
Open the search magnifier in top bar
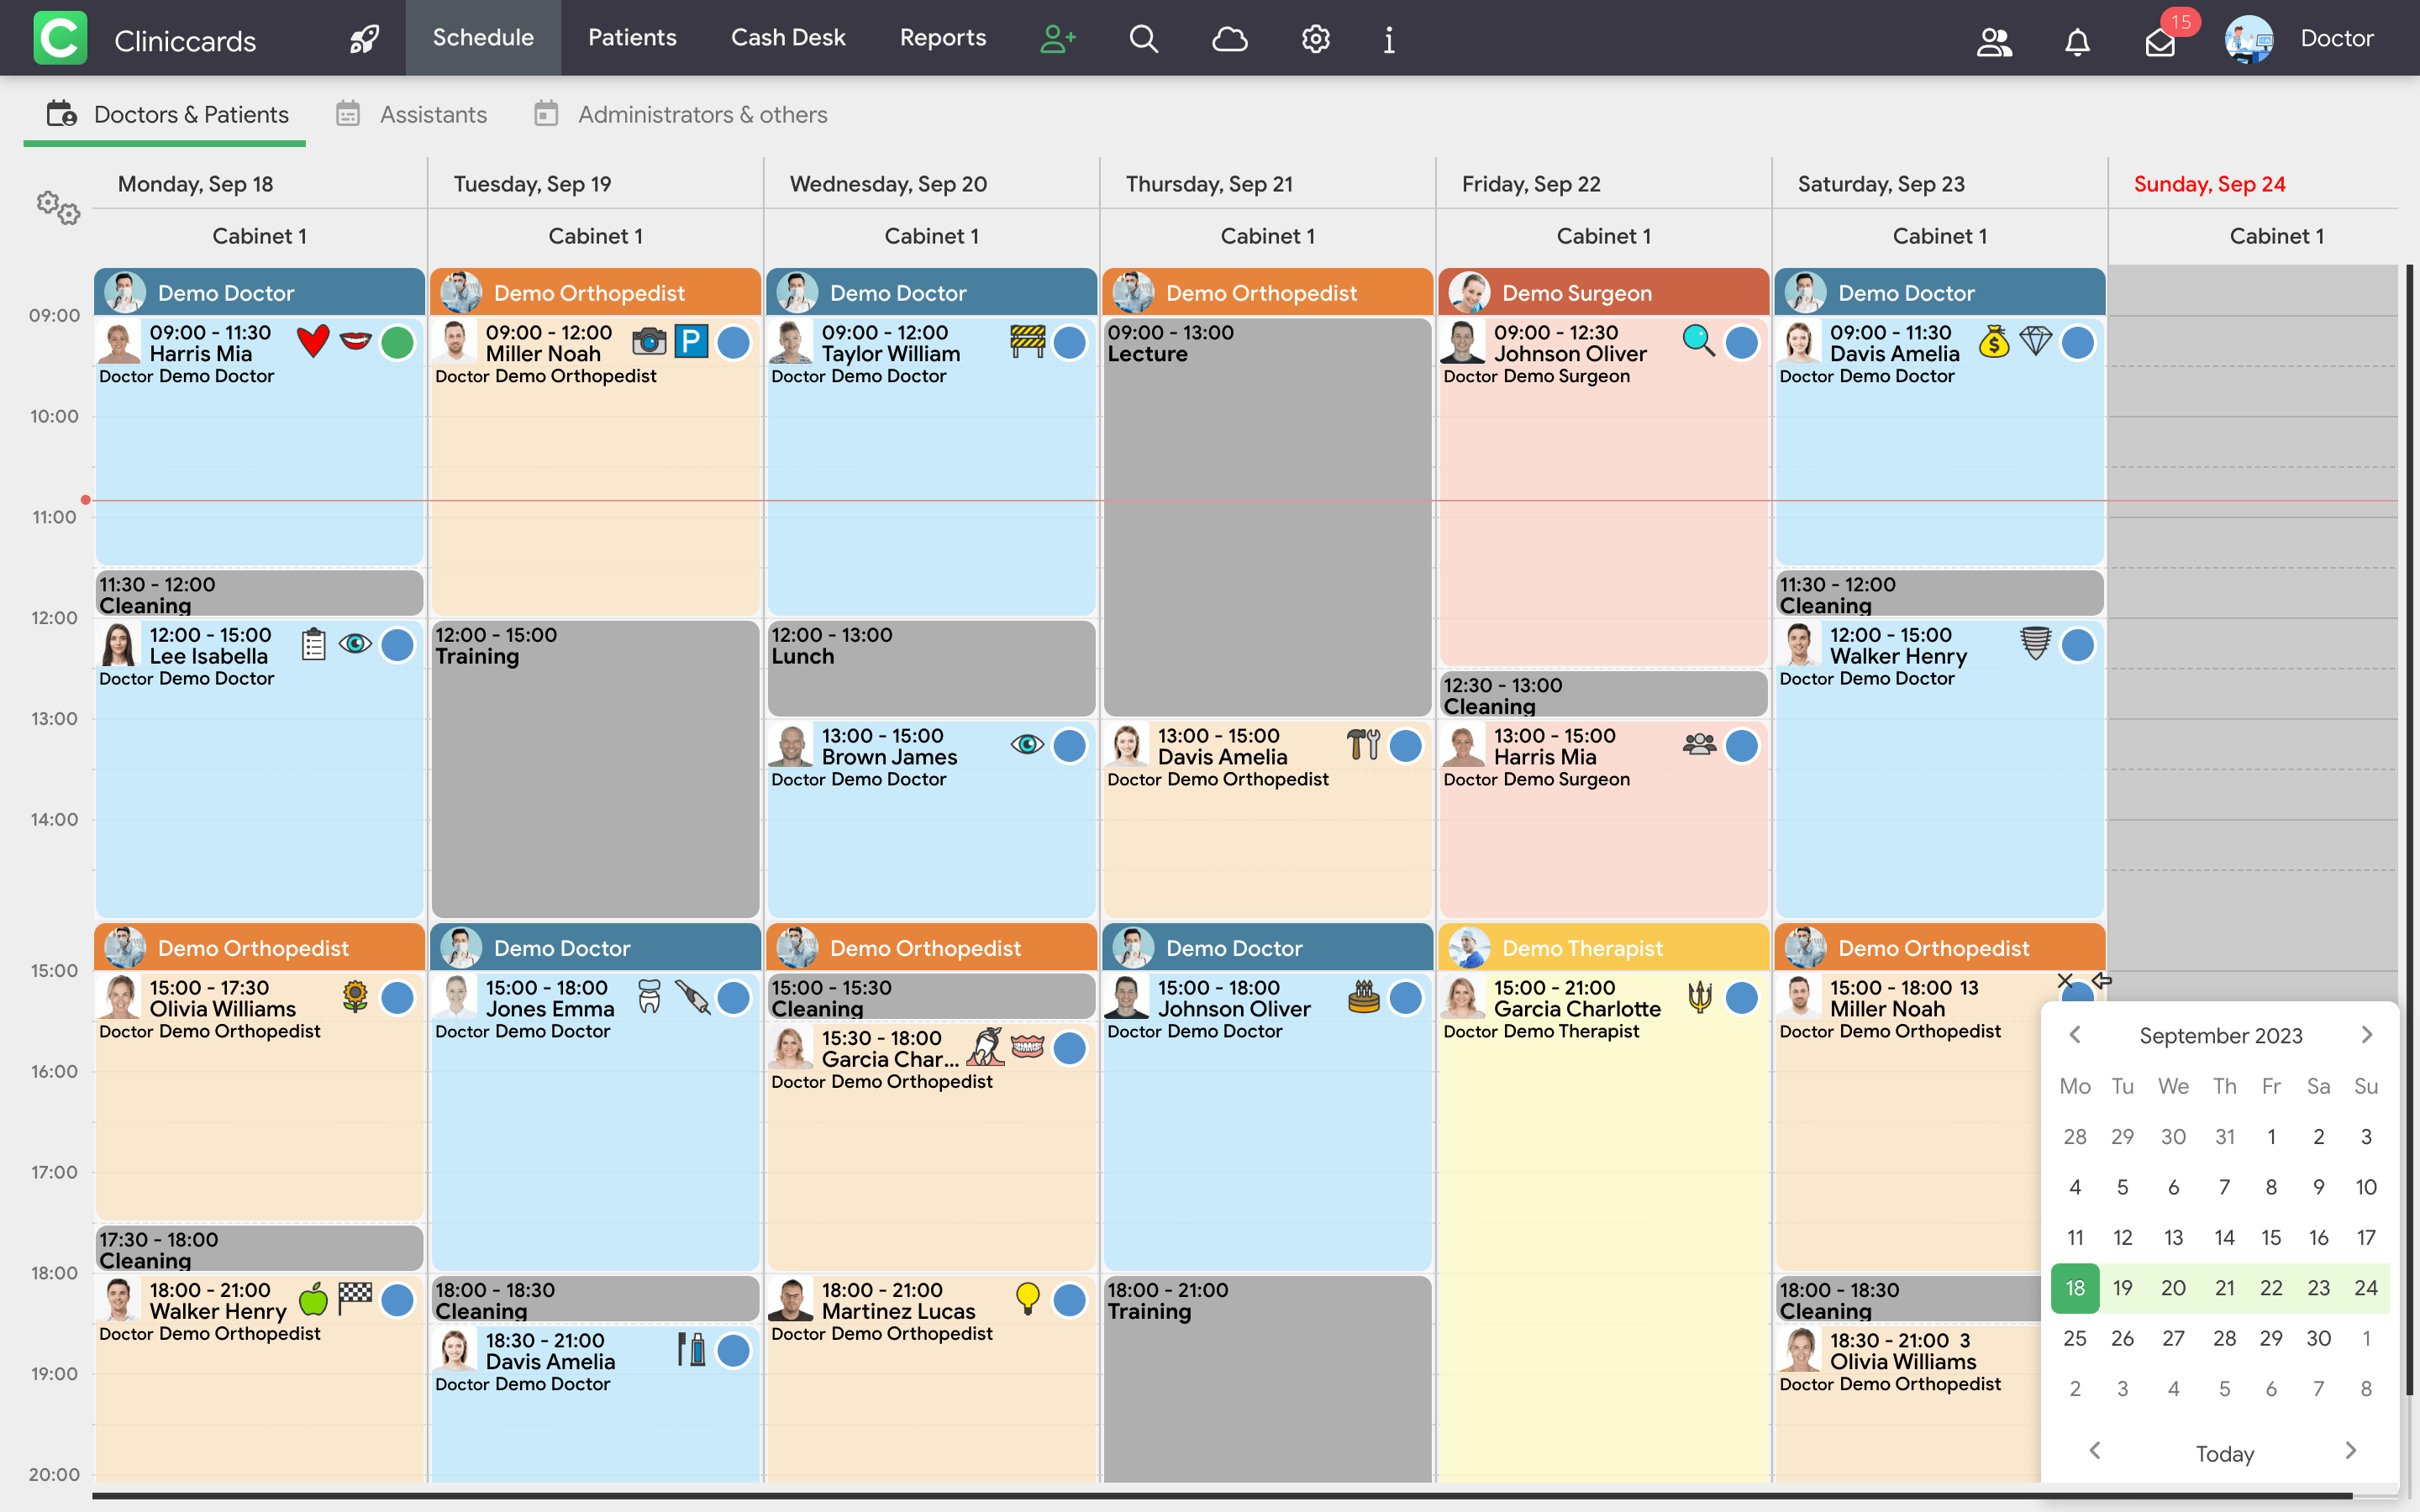click(x=1143, y=39)
